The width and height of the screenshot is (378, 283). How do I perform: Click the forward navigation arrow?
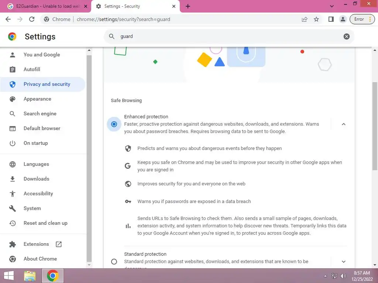20,19
